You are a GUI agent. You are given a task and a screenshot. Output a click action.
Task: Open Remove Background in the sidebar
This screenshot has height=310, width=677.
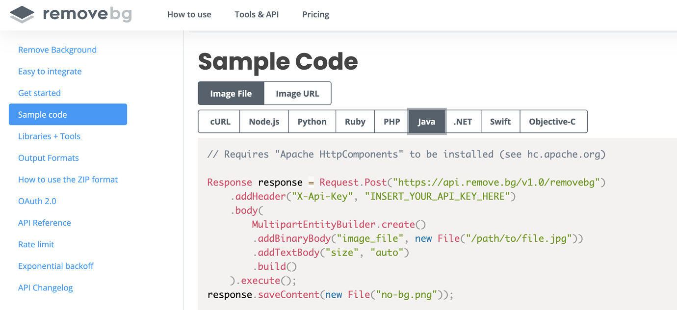57,50
